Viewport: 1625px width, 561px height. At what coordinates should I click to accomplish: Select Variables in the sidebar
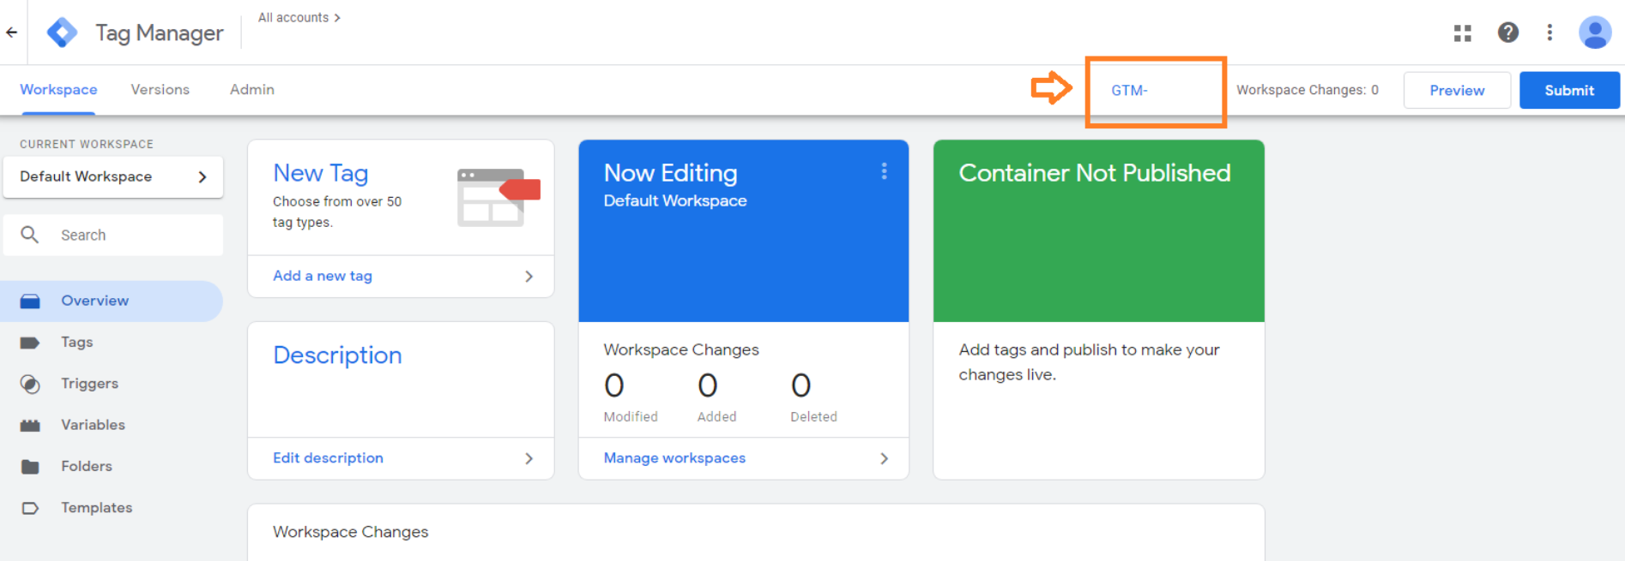click(112, 425)
